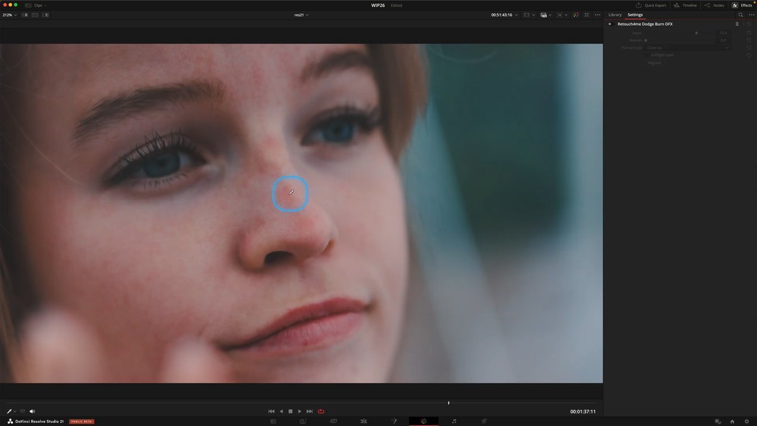The width and height of the screenshot is (757, 426).
Task: Open the 212% viewer zoom dropdown
Action: (x=10, y=14)
